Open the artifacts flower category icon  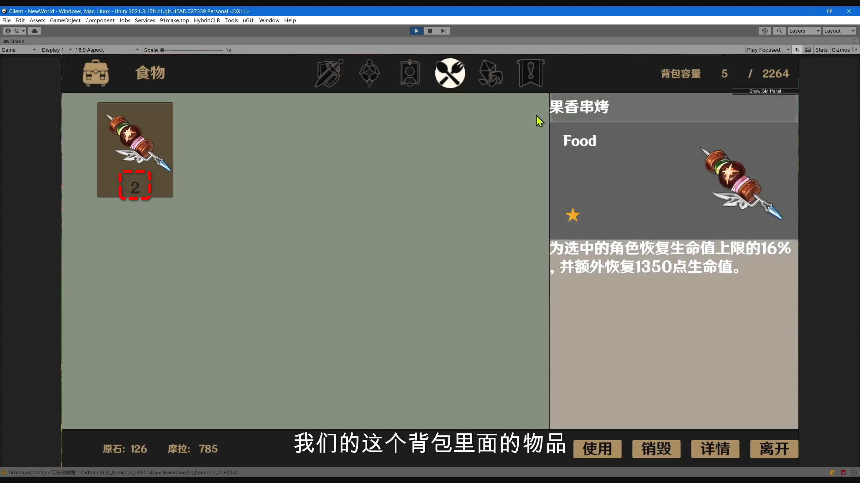[x=369, y=73]
